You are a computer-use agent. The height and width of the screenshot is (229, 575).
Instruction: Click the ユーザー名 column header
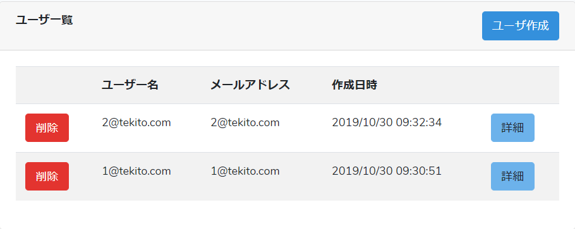tap(130, 85)
